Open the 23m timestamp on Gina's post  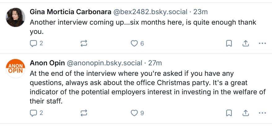[x=200, y=12]
